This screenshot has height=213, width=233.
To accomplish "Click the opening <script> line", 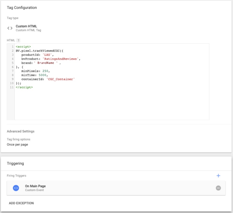I will [x=23, y=47].
